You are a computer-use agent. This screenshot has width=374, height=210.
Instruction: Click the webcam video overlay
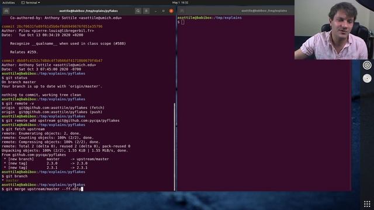tap(334, 30)
